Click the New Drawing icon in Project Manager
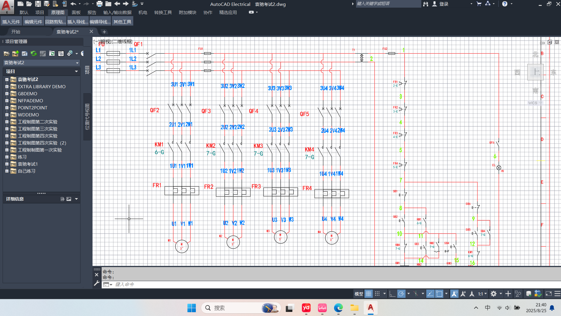The image size is (561, 316). (x=25, y=53)
